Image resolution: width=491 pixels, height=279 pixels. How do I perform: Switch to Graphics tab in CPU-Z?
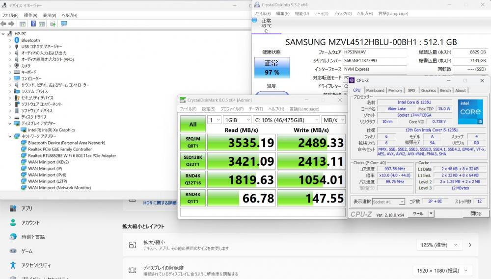(x=428, y=90)
